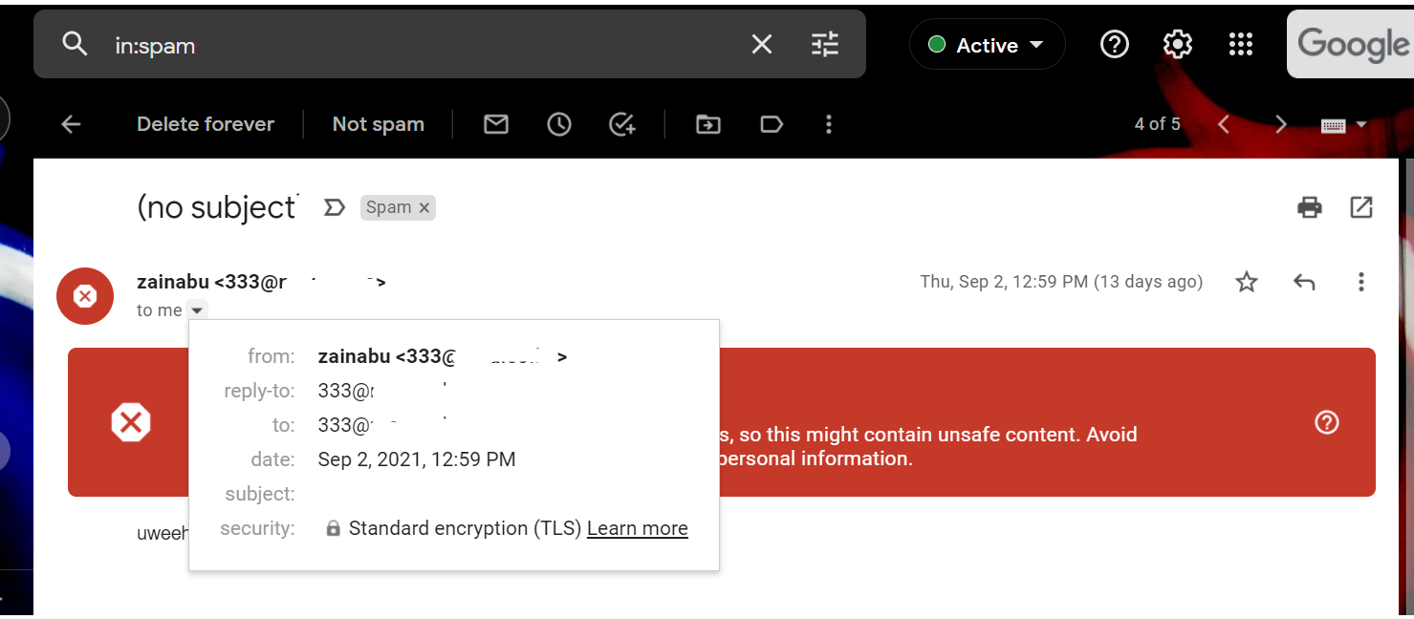The width and height of the screenshot is (1414, 619).
Task: Star this message from zainabu
Action: 1247,282
